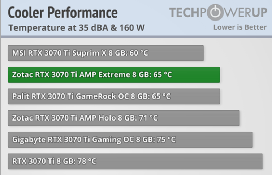Click the "Lower is Better" label
The image size is (272, 175).
pyautogui.click(x=240, y=27)
